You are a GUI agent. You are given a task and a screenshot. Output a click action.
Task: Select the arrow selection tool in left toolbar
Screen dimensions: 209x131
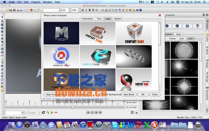click(x=2, y=17)
